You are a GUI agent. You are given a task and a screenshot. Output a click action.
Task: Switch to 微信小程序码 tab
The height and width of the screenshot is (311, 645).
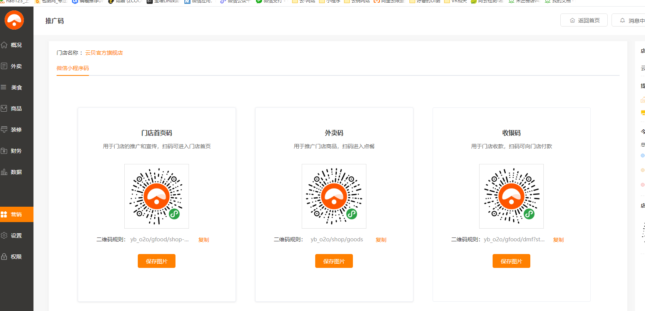point(73,68)
